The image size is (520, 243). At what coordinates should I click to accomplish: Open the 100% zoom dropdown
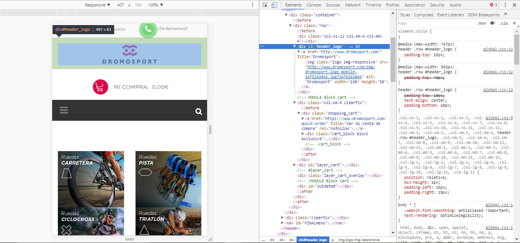155,5
